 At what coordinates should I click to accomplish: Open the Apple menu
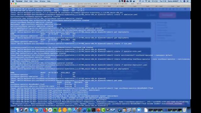click(x=13, y=1)
